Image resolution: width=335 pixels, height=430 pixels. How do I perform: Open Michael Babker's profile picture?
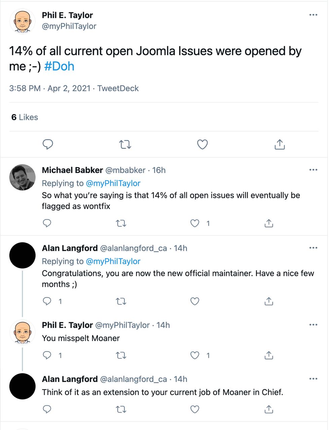tap(22, 177)
